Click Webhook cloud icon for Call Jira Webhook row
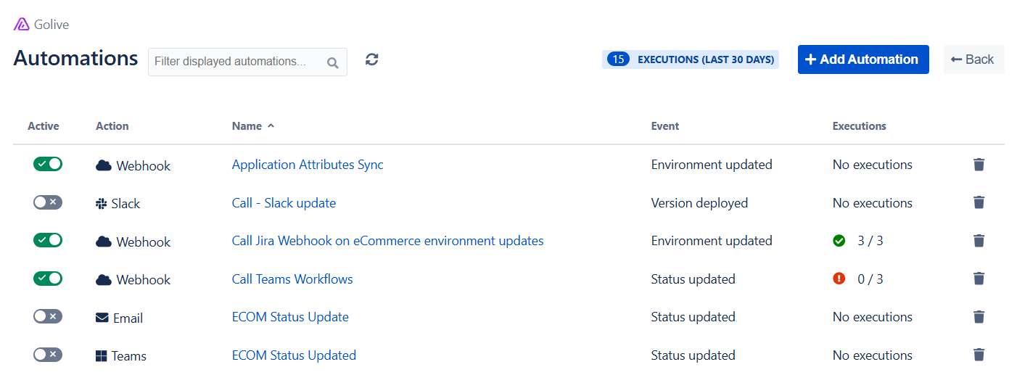1017x375 pixels. (x=104, y=242)
